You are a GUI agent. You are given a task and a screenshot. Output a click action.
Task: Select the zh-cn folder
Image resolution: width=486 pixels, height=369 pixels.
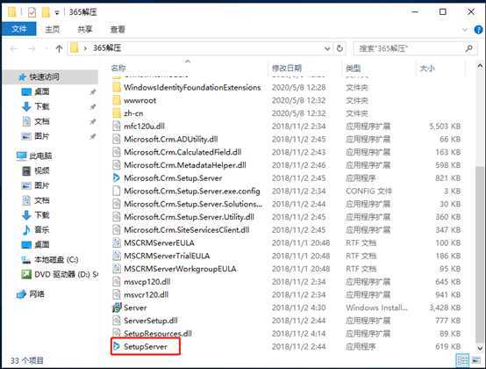[133, 113]
